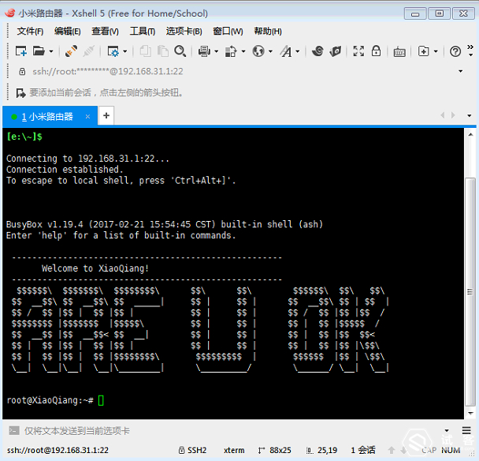Click the color scheme layout icon
This screenshot has width=479, height=461.
click(x=231, y=51)
